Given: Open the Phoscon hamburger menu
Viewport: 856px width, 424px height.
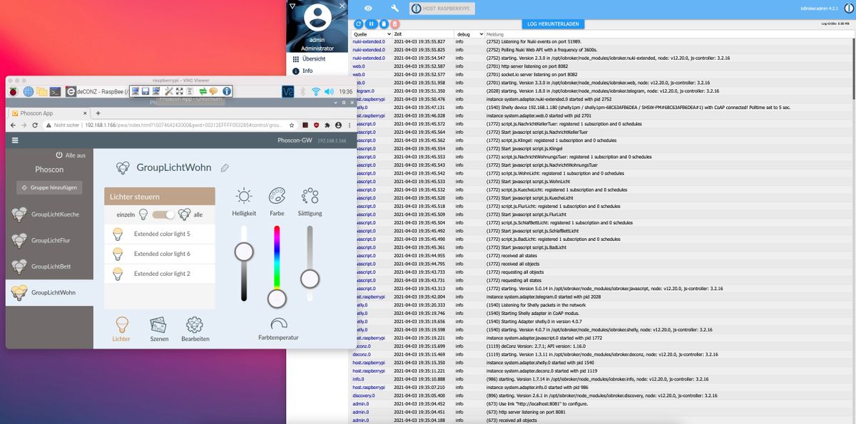Looking at the screenshot, I should click(x=15, y=140).
